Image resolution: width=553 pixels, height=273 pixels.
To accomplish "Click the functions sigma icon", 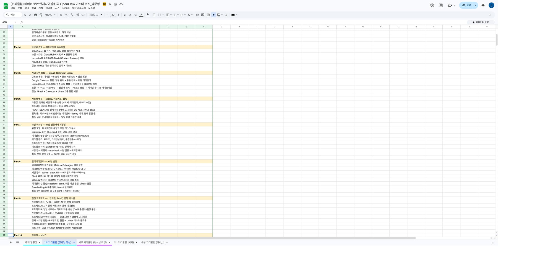I will tap(226, 15).
